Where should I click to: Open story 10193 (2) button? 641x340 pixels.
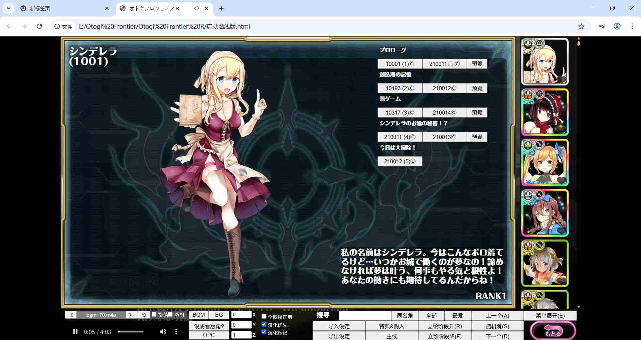pyautogui.click(x=400, y=88)
